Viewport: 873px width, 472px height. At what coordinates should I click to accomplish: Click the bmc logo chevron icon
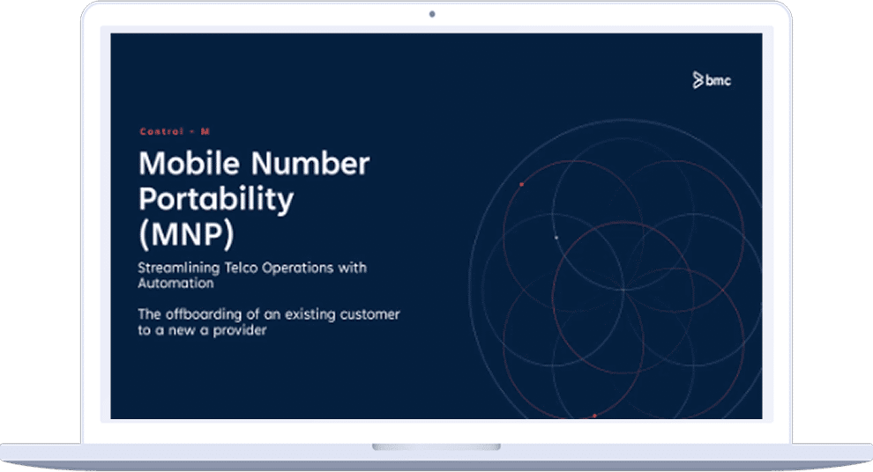click(x=698, y=80)
